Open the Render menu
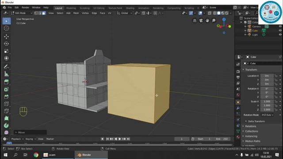 (x=25, y=8)
